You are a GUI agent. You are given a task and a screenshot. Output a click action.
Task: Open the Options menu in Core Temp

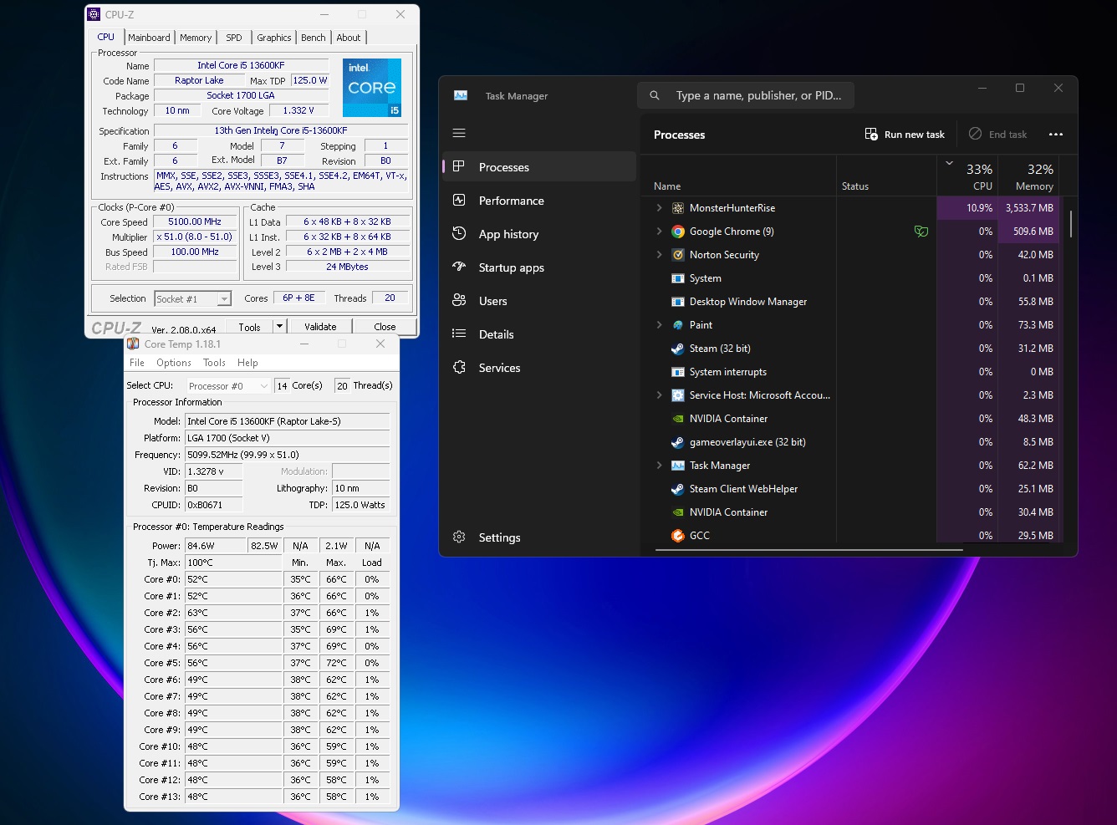point(174,363)
